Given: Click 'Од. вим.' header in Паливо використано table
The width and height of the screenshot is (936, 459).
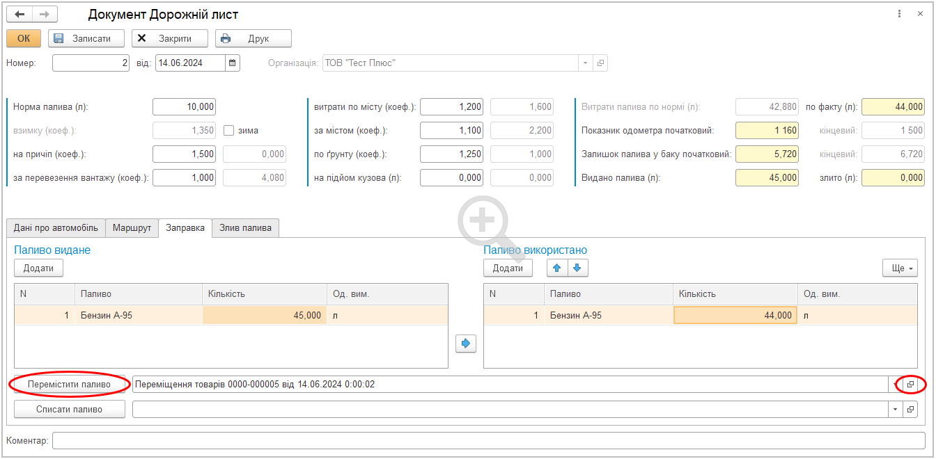Looking at the screenshot, I should pyautogui.click(x=857, y=294).
